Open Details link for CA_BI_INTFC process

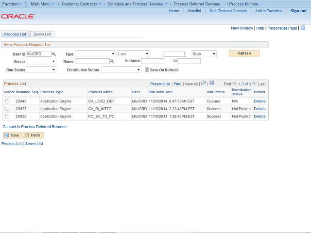259,109
